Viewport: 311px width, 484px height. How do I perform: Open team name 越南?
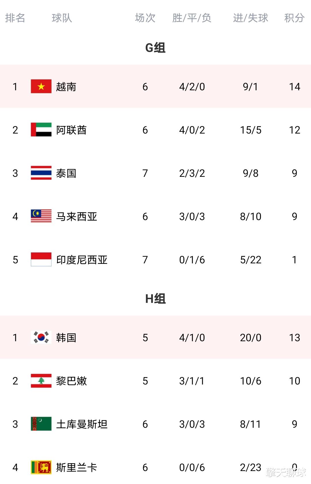pos(66,87)
